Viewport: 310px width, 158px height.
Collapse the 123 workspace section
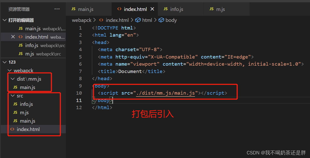(4, 62)
